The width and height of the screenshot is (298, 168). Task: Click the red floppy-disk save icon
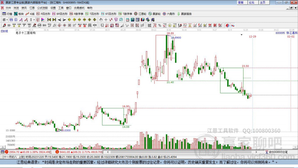click(143, 20)
